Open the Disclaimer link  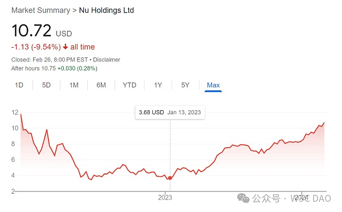(107, 60)
